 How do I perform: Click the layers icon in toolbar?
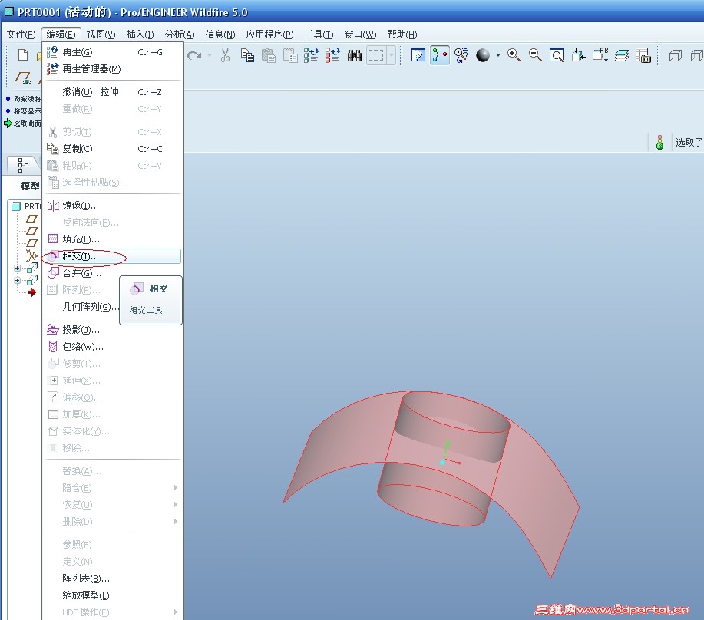[622, 55]
